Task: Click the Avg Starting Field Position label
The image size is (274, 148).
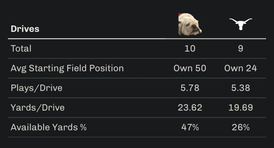Action: point(67,68)
